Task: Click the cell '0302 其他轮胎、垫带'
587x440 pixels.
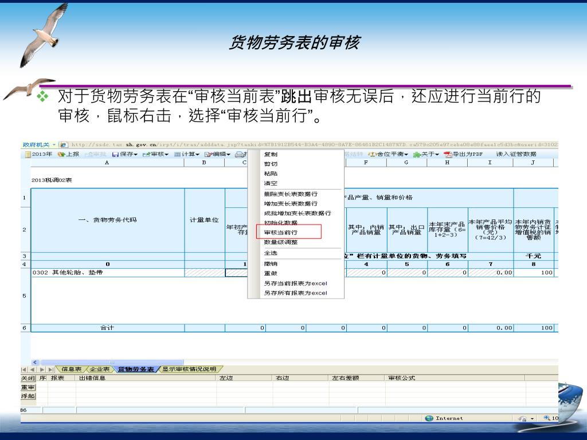Action: coord(107,272)
